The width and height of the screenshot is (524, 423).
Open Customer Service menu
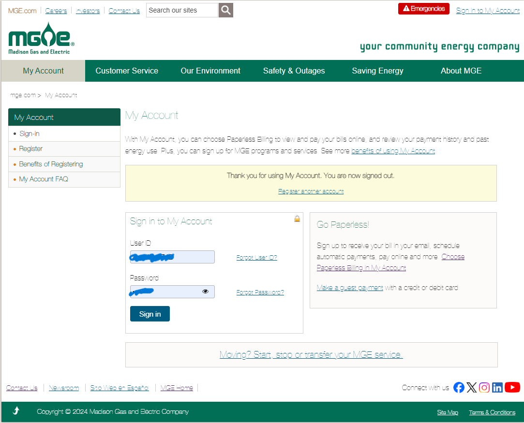127,71
